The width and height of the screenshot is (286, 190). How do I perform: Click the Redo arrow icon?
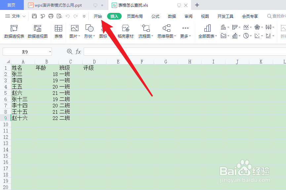pyautogui.click(x=75, y=16)
